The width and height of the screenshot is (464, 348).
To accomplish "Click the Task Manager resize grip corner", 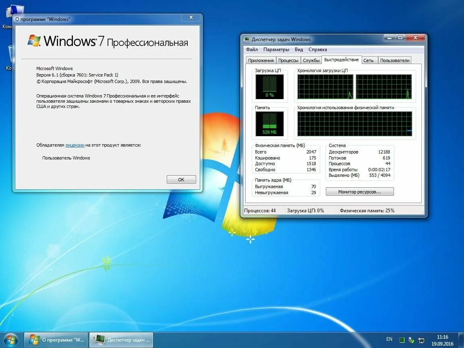I will pos(423,213).
